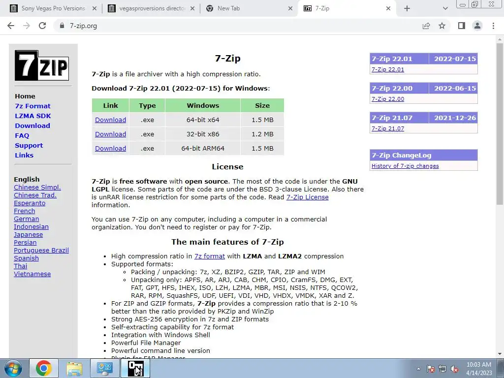Click the network tray icon
This screenshot has height=378, width=504.
click(442, 369)
